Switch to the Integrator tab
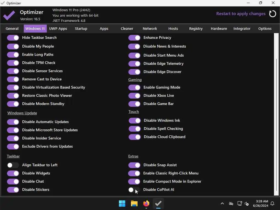This screenshot has width=280, height=210. 242,28
